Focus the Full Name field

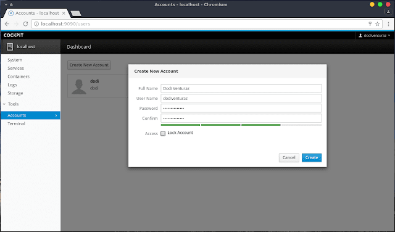point(241,88)
